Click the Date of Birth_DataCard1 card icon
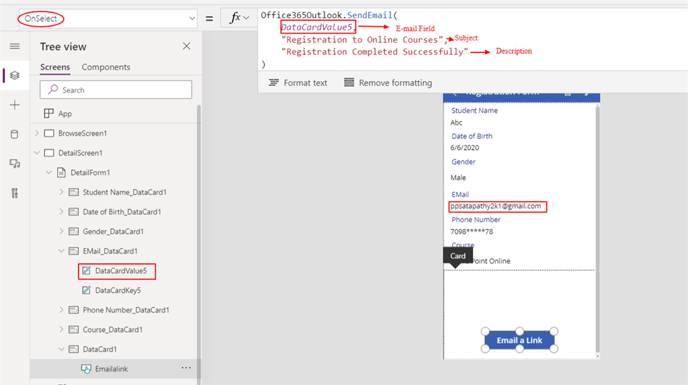Screen dimensions: 688x385 (x=74, y=212)
